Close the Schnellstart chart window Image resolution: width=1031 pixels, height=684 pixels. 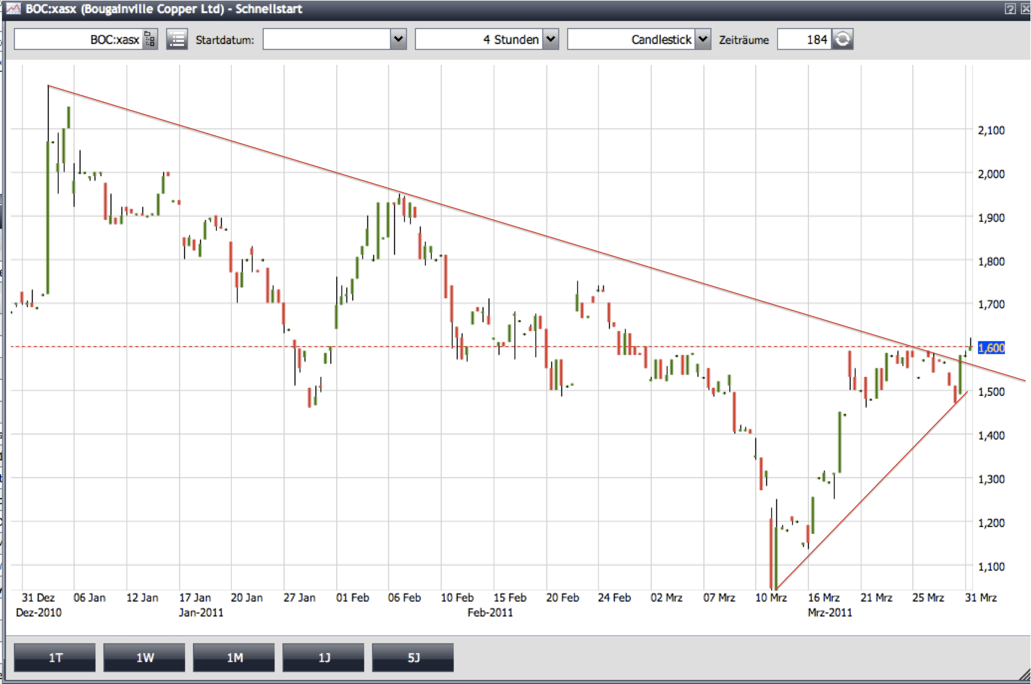(1025, 9)
